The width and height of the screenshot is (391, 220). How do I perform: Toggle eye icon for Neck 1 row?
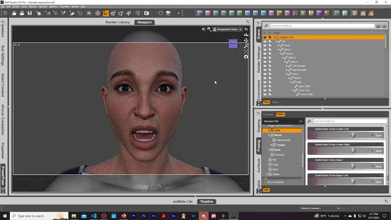pyautogui.click(x=265, y=74)
